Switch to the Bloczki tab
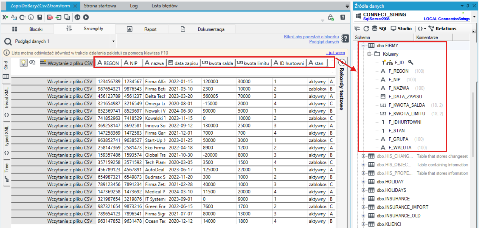This screenshot has width=479, height=228. 27,29
